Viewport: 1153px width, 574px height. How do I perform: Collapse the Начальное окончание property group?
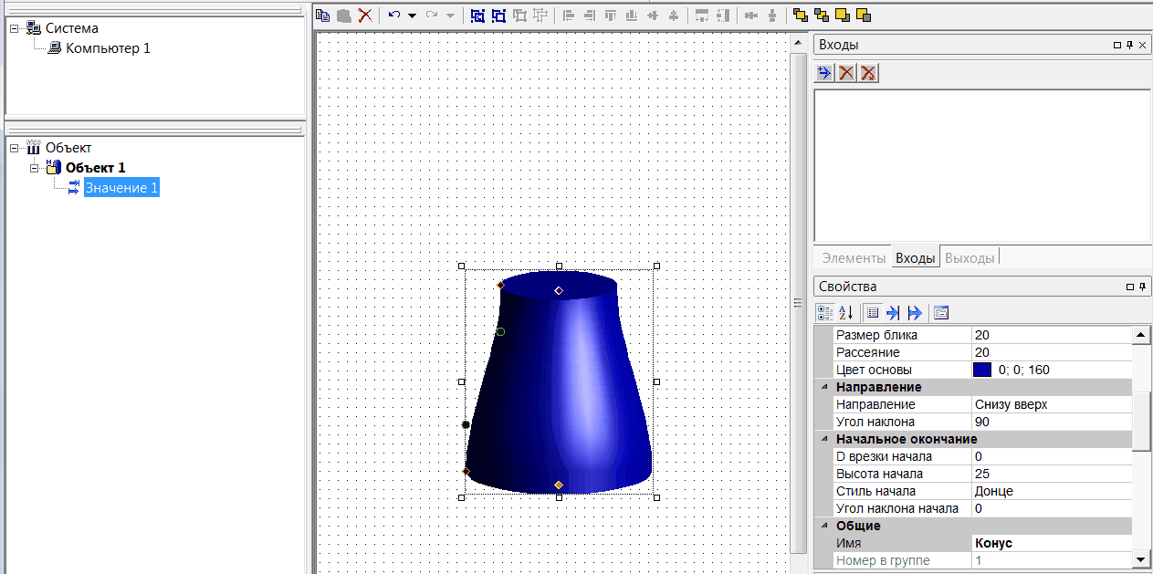pyautogui.click(x=824, y=439)
